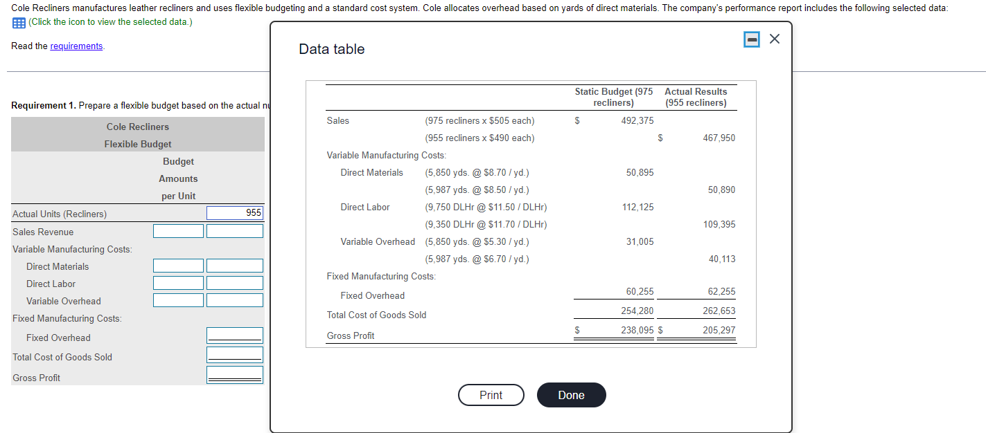The width and height of the screenshot is (986, 433).
Task: Click 'Gross Profit' label in data table
Action: click(x=351, y=335)
